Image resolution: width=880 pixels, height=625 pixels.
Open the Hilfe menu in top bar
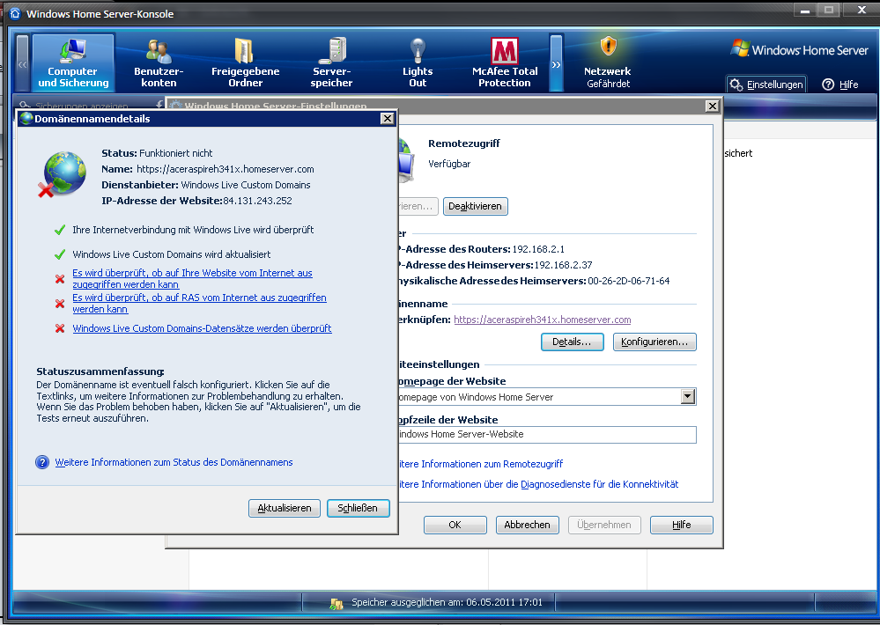pyautogui.click(x=840, y=85)
